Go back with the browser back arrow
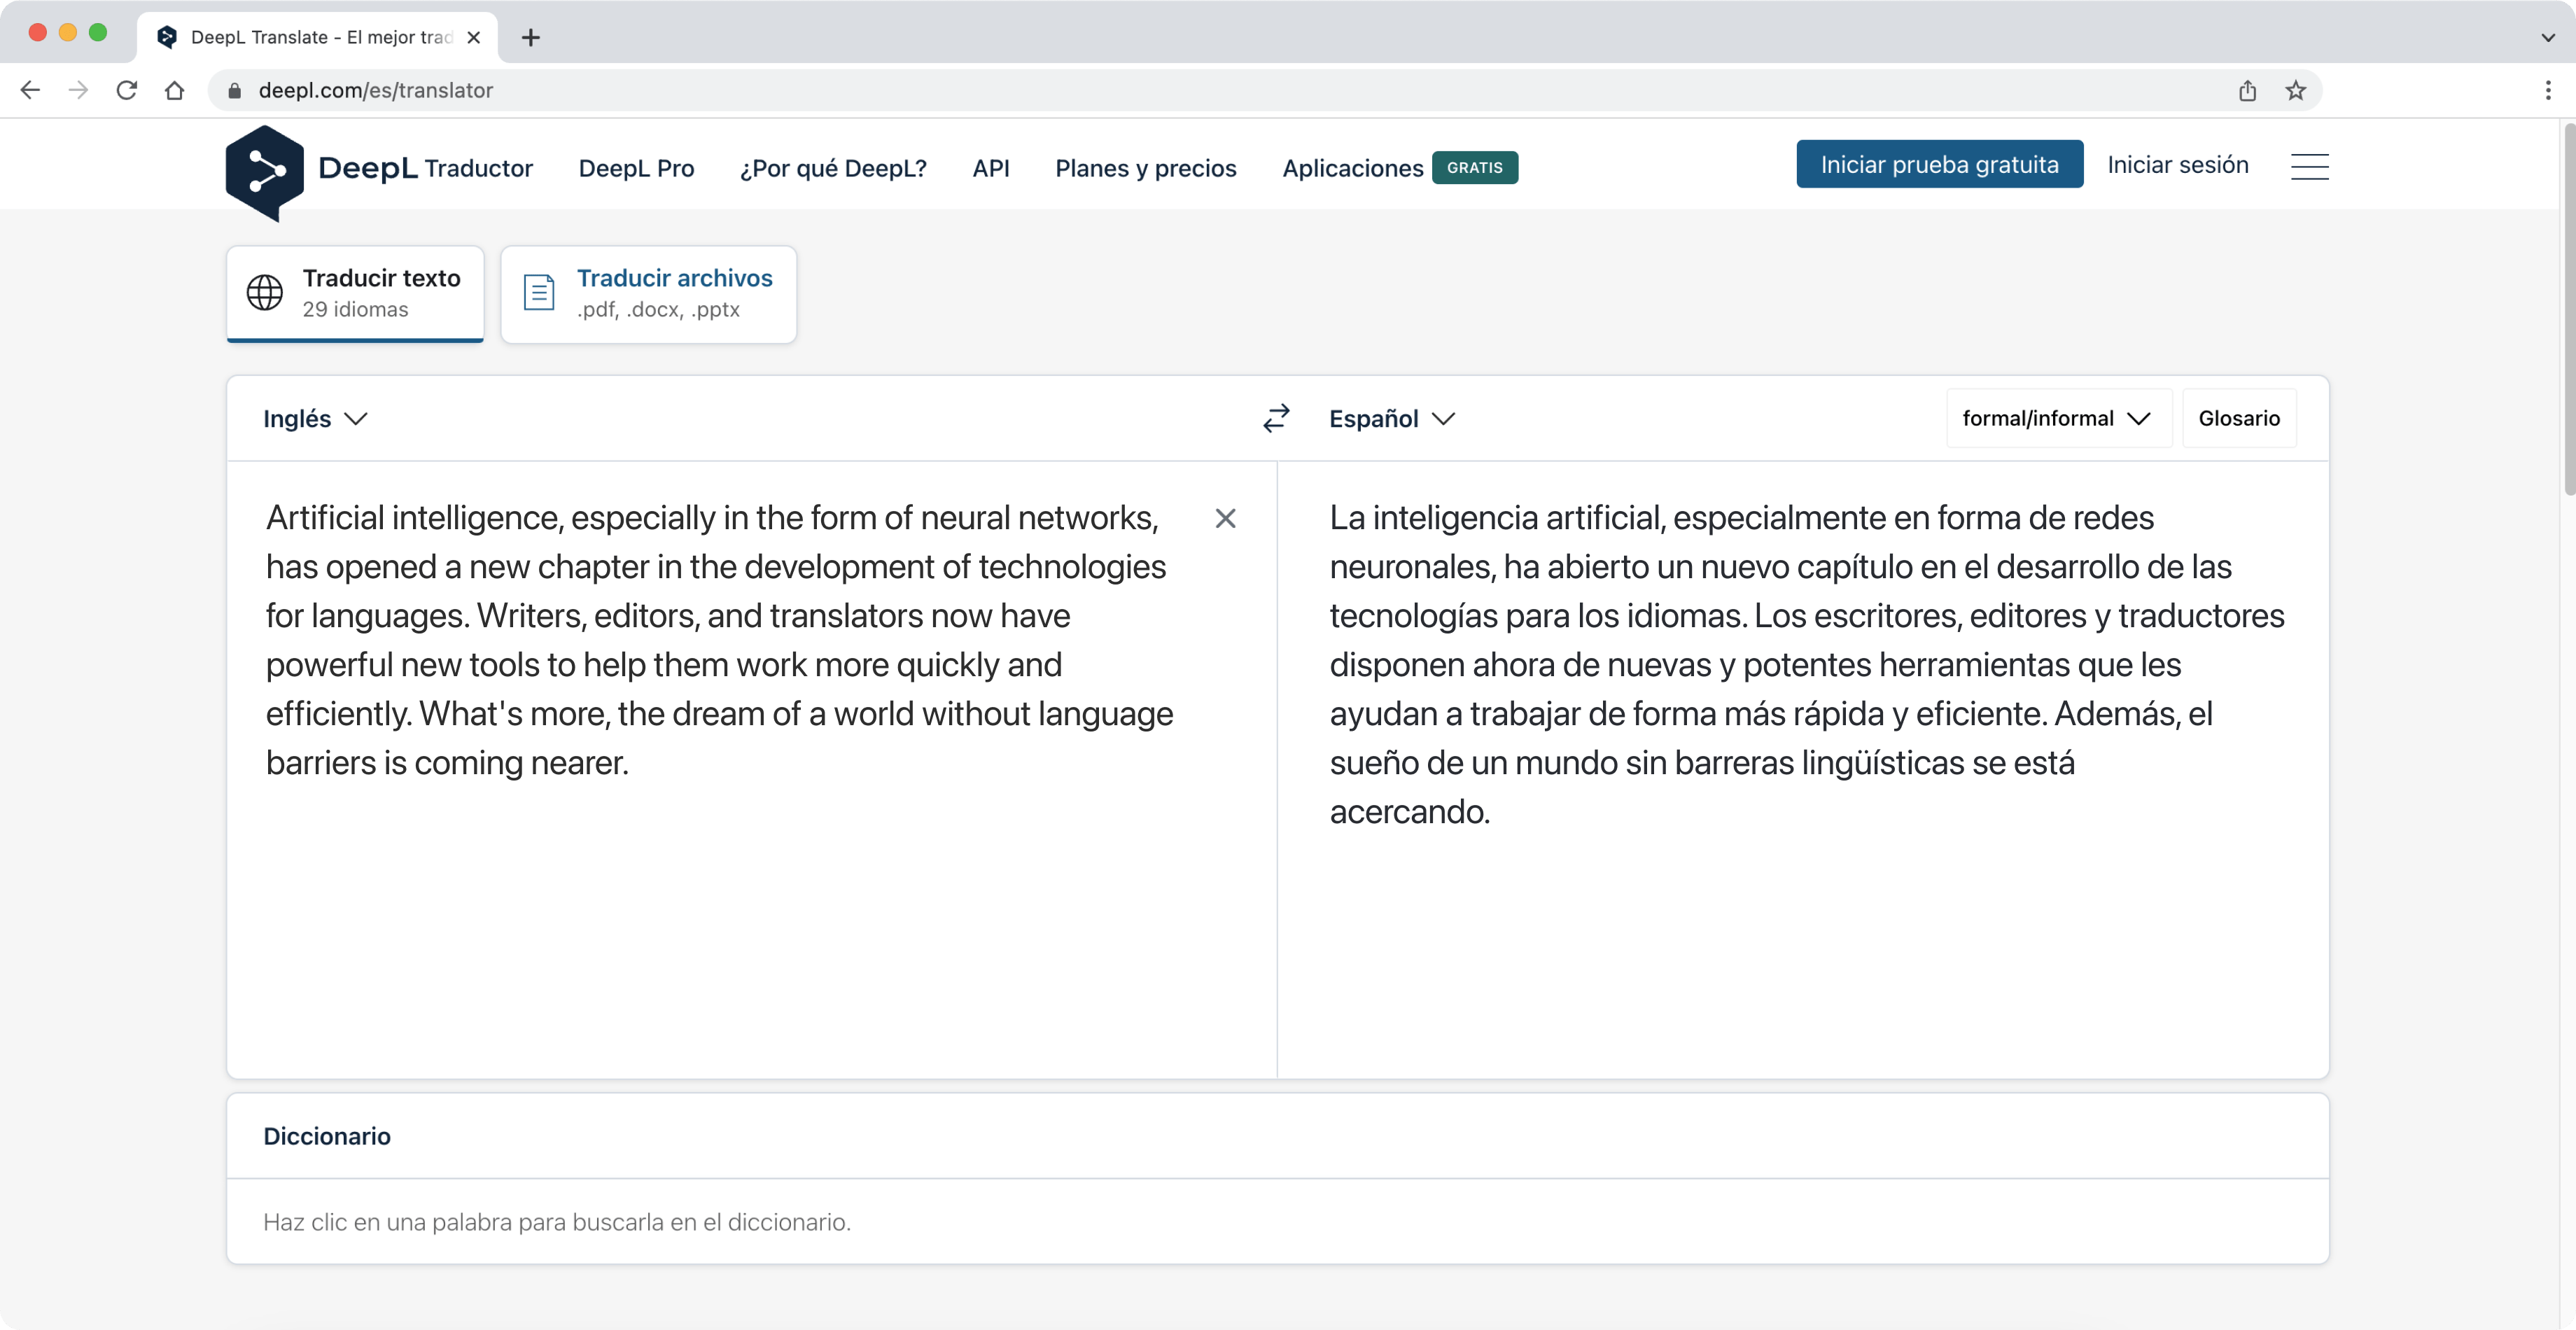Screen dimensions: 2576x1330 pos(30,90)
